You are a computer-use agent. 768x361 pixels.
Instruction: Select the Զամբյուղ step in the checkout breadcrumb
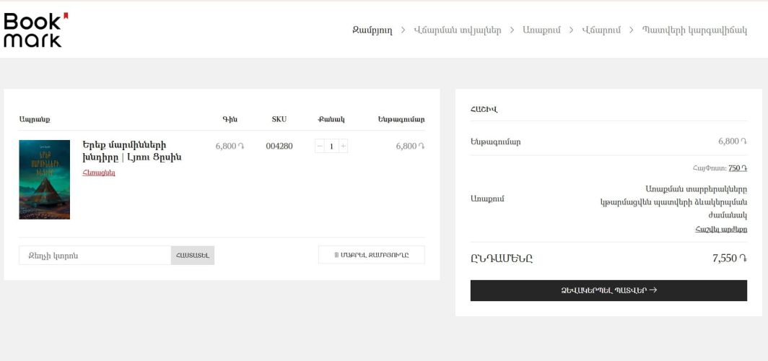click(372, 30)
